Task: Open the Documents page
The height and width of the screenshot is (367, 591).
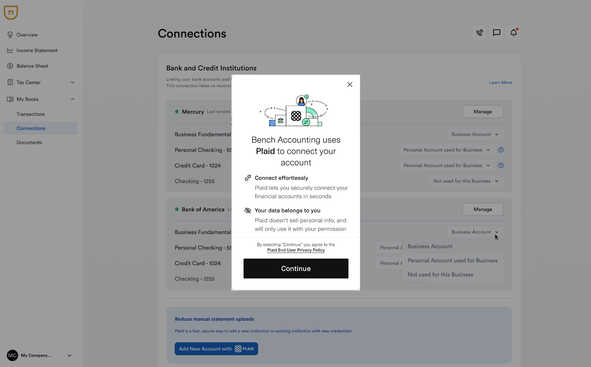Action: (x=29, y=142)
